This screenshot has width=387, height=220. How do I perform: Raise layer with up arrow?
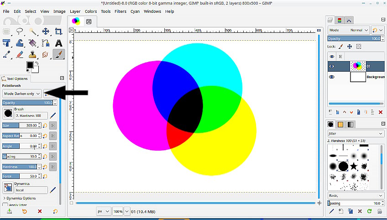click(x=344, y=112)
